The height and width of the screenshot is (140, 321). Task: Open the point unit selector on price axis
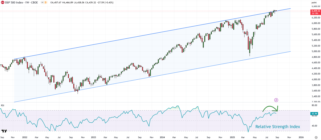click(x=314, y=3)
